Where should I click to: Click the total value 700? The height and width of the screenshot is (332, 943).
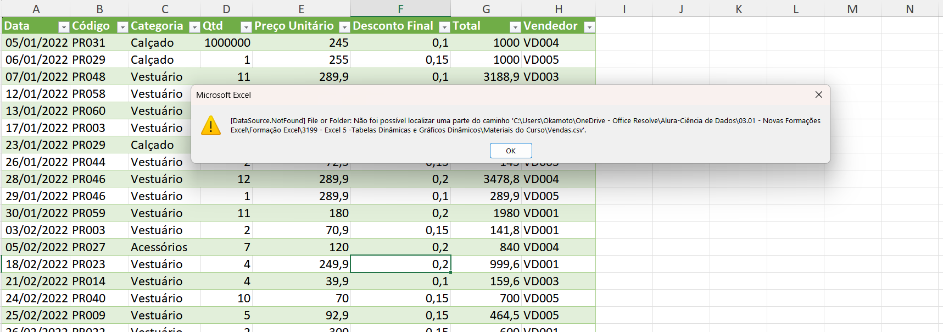486,298
